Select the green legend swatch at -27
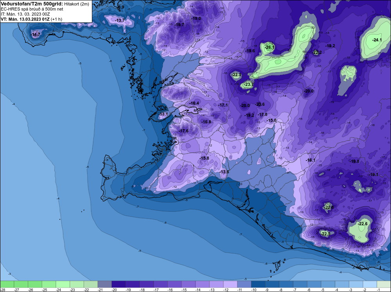 click(x=21, y=284)
